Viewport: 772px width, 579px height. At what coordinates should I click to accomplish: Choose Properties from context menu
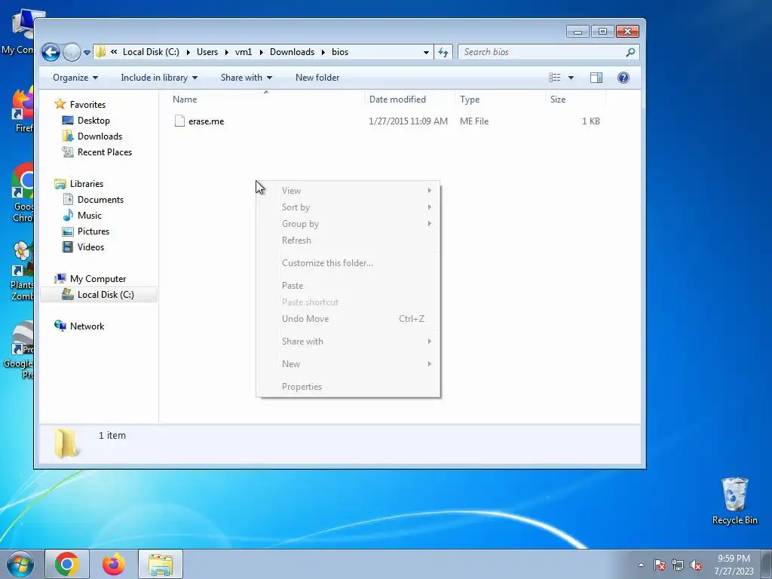[x=348, y=387]
